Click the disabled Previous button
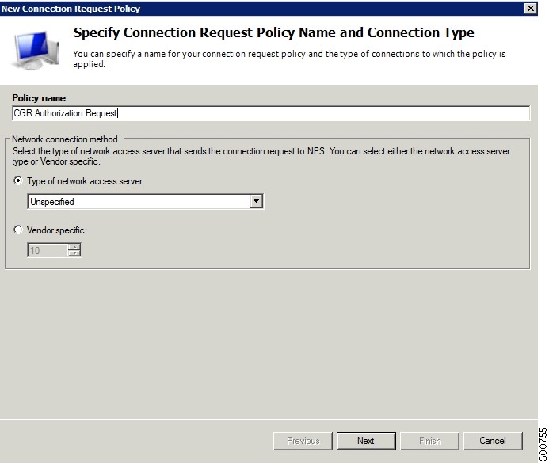The width and height of the screenshot is (549, 463). 303,441
